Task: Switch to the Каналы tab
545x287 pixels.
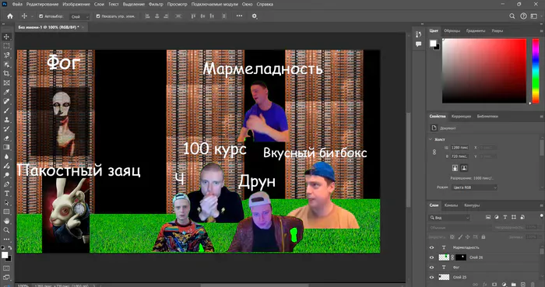Action: [x=451, y=205]
